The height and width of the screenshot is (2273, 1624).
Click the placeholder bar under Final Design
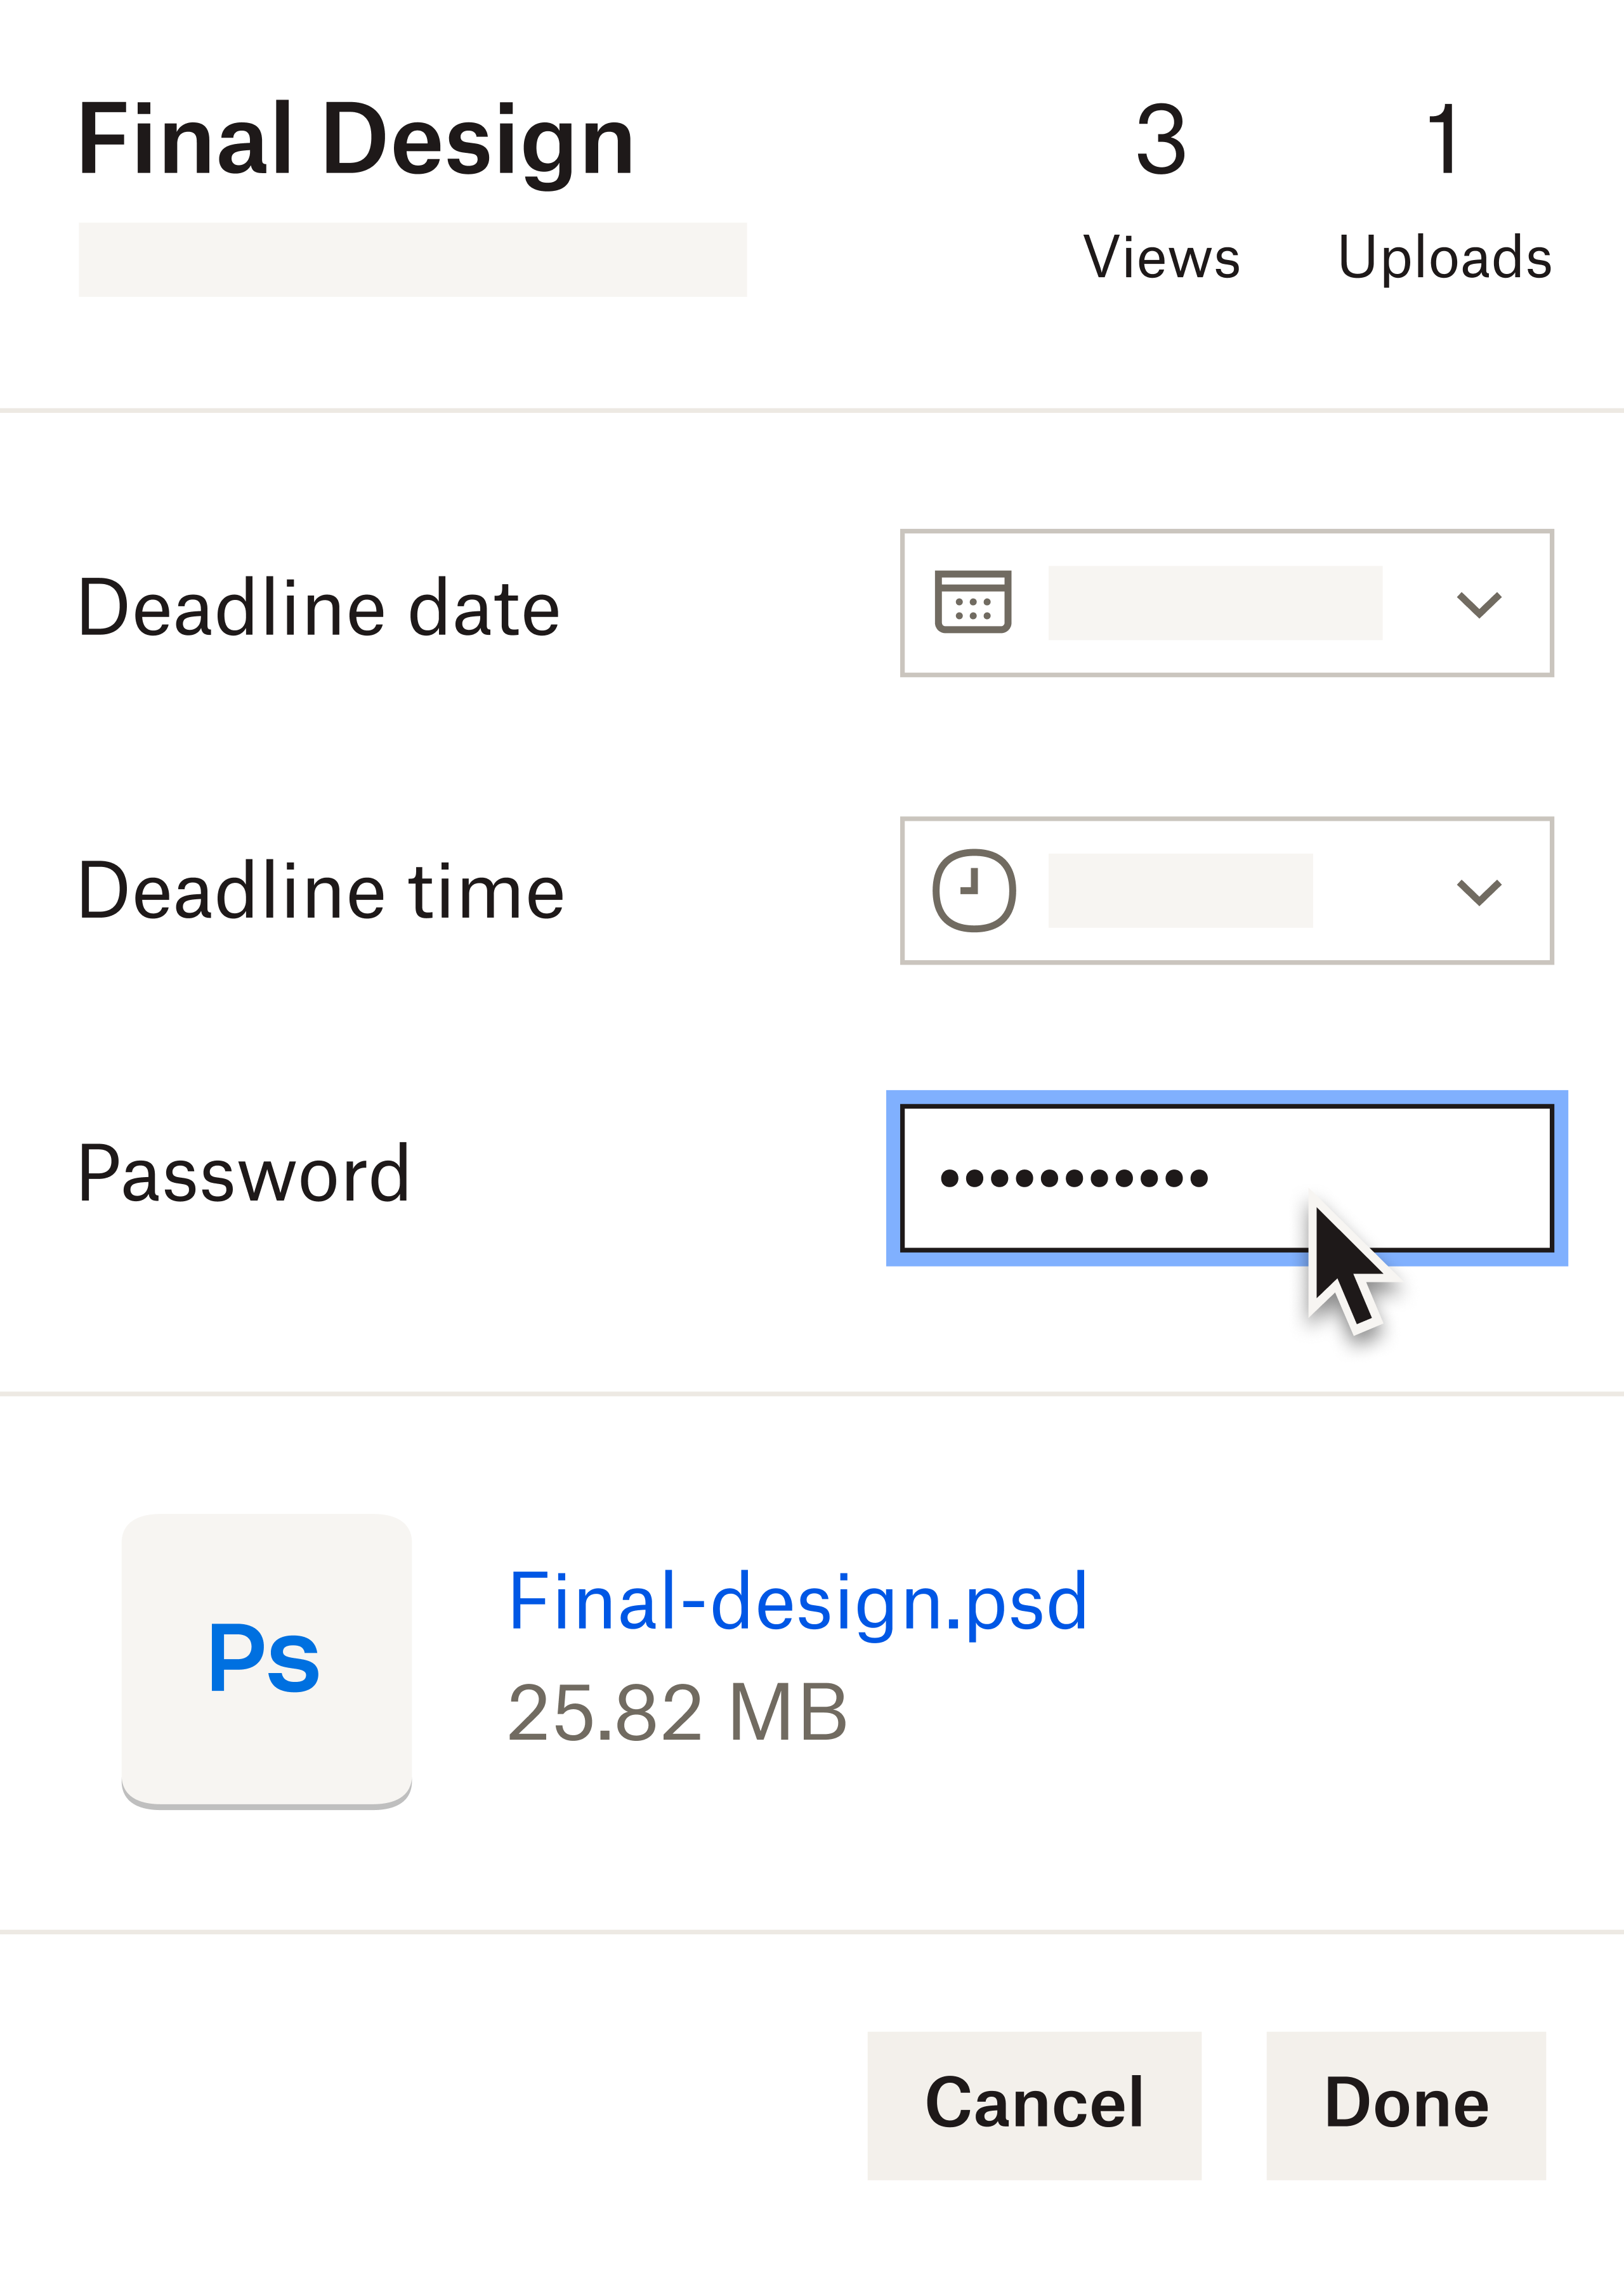click(x=412, y=259)
